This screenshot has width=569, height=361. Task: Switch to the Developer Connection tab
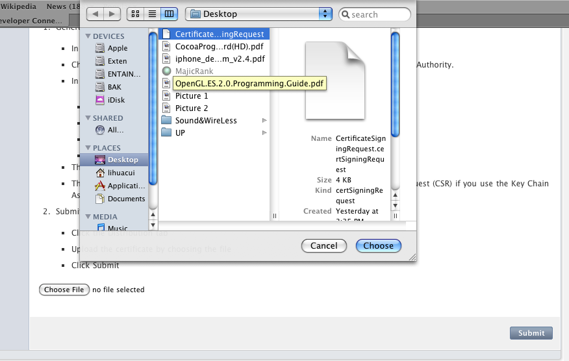pos(32,20)
